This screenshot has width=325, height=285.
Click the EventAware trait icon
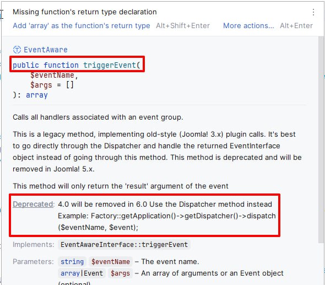pyautogui.click(x=17, y=50)
